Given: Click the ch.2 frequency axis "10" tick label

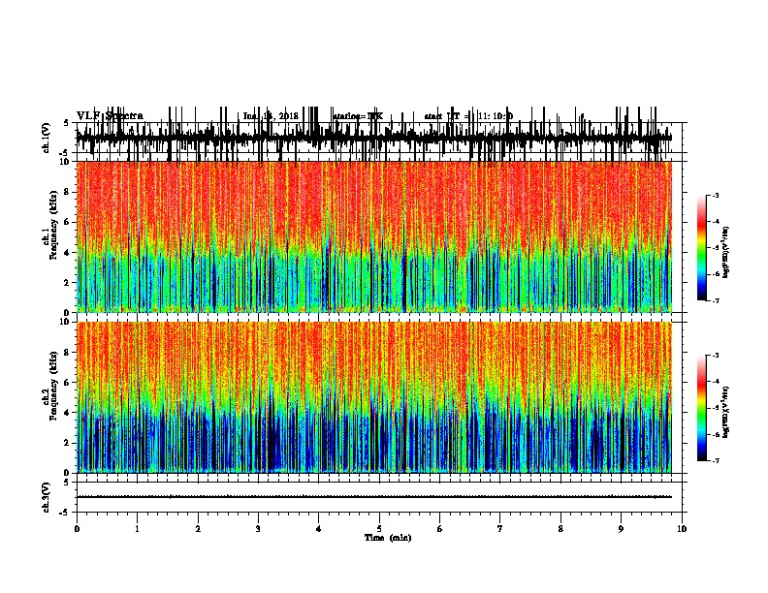Looking at the screenshot, I should pyautogui.click(x=66, y=322).
